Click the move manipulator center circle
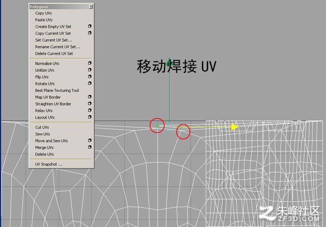The image size is (326, 227). [170, 126]
